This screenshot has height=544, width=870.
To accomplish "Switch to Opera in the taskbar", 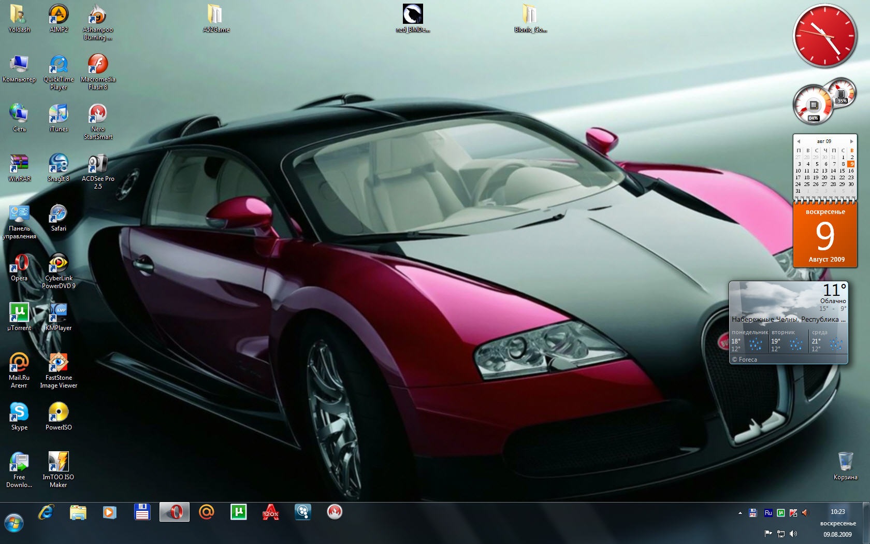I will (175, 512).
